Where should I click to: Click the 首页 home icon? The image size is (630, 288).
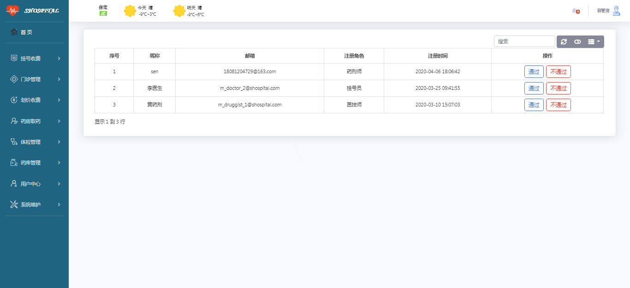pos(14,32)
